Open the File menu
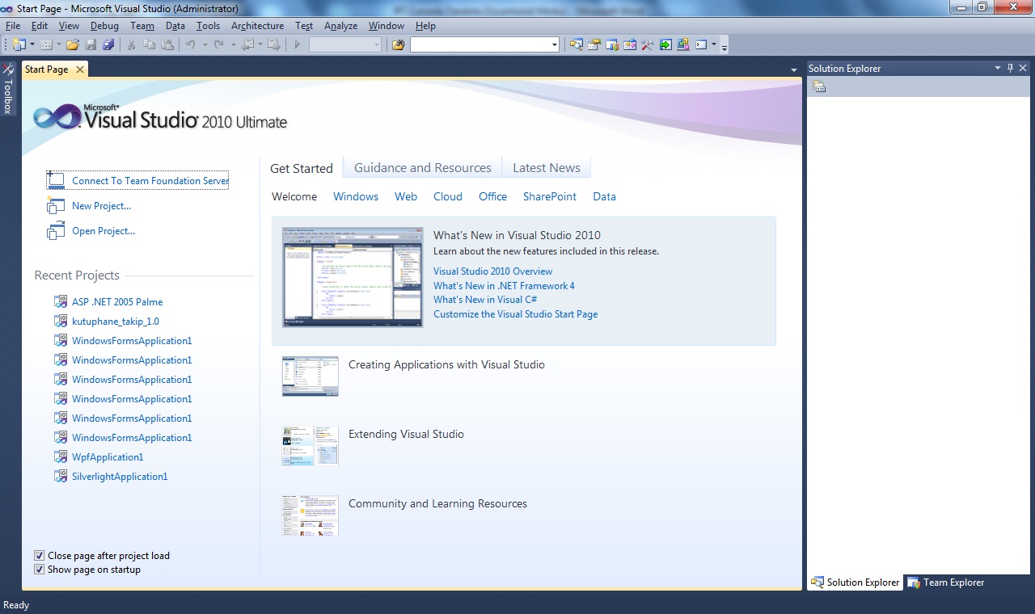 pos(13,26)
